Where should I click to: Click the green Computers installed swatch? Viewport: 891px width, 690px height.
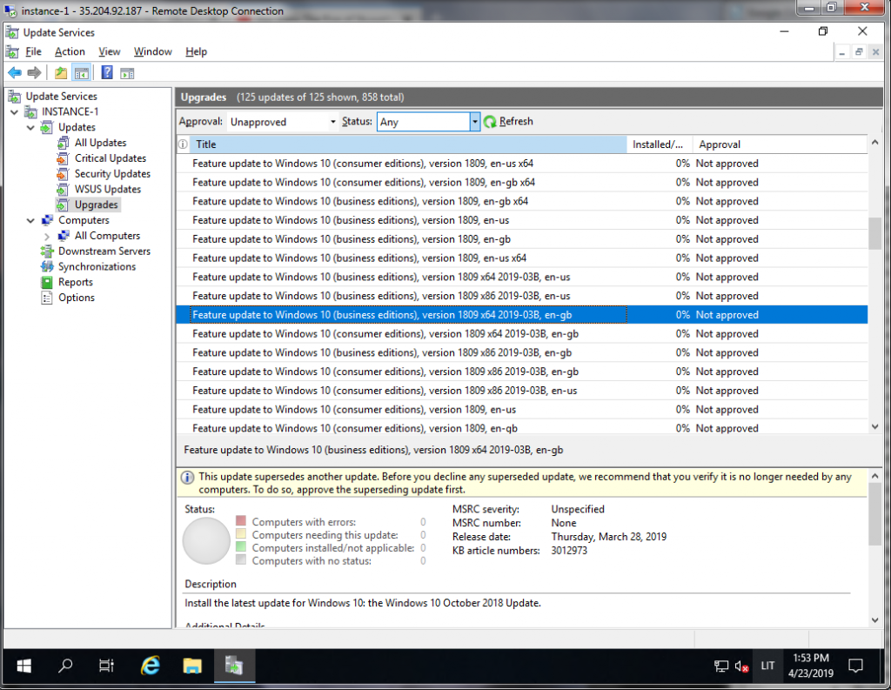[241, 546]
